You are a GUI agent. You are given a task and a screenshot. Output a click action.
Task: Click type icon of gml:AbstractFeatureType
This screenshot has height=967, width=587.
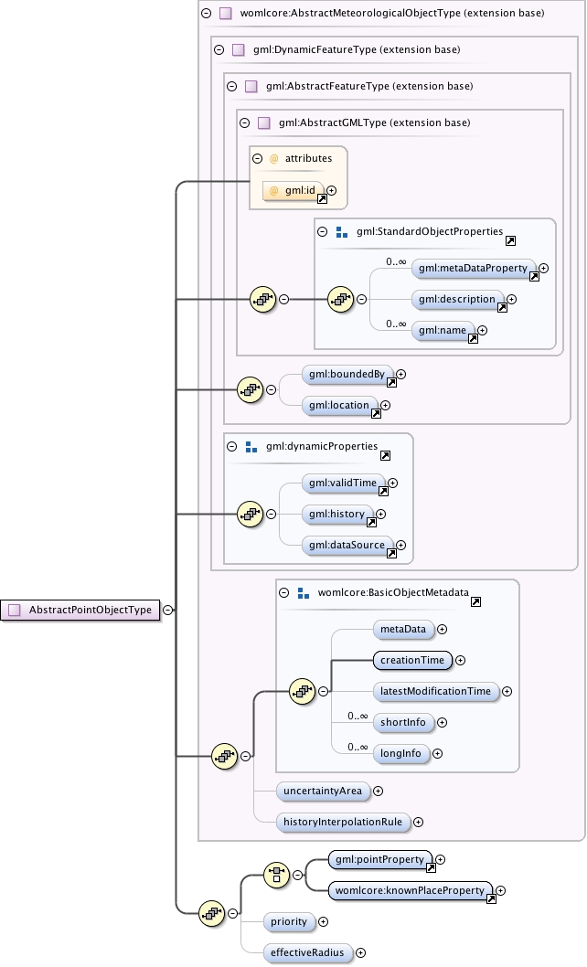click(251, 86)
